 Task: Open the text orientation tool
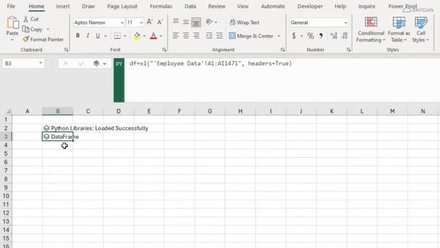209,22
